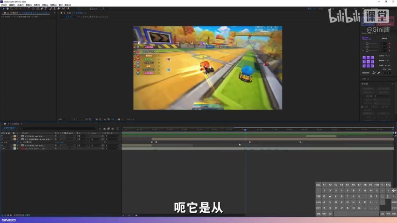Screen dimensions: 397x223
Task: Click second red keyframe button in Motion panel
Action: (390, 47)
